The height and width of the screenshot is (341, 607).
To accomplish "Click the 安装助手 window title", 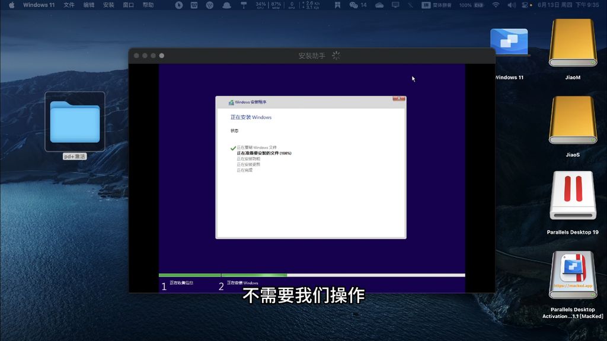I will click(x=312, y=56).
